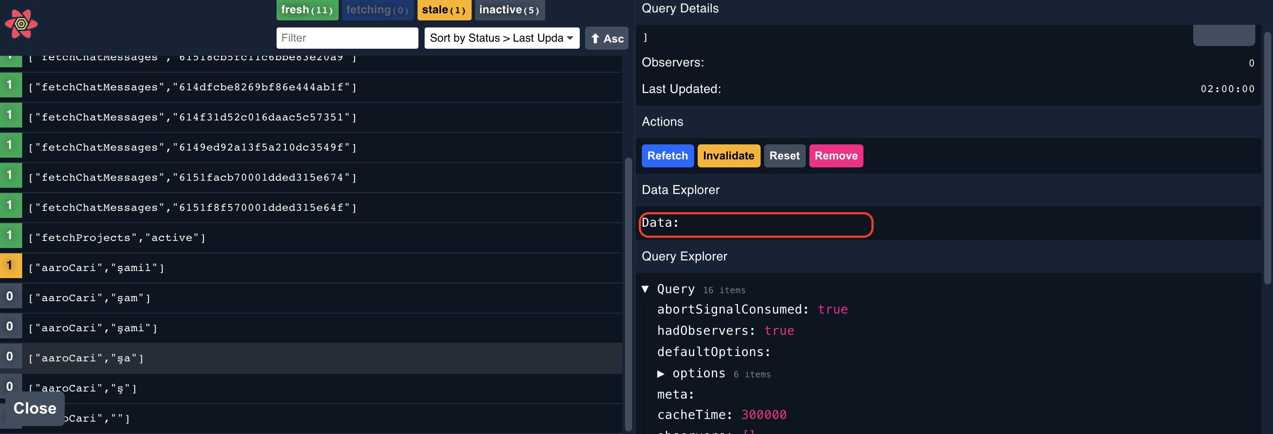Click the Last Updated 02:00:00 value

tap(1227, 89)
